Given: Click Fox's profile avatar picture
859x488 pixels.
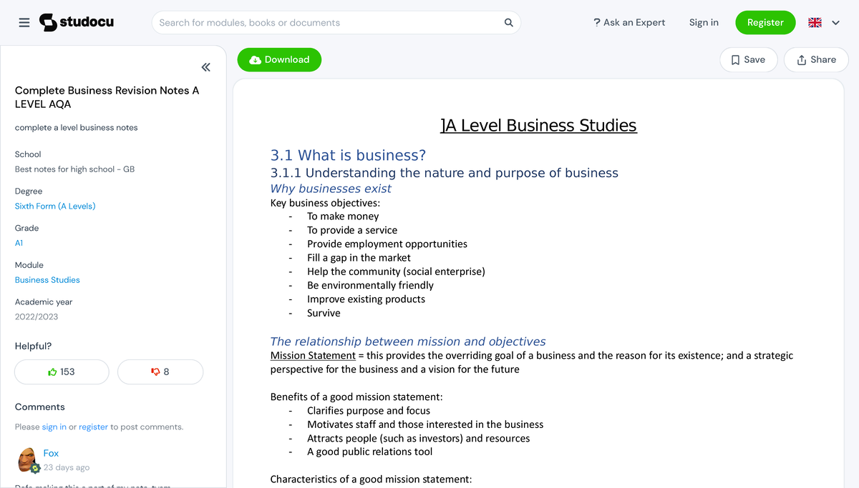Looking at the screenshot, I should 26,459.
